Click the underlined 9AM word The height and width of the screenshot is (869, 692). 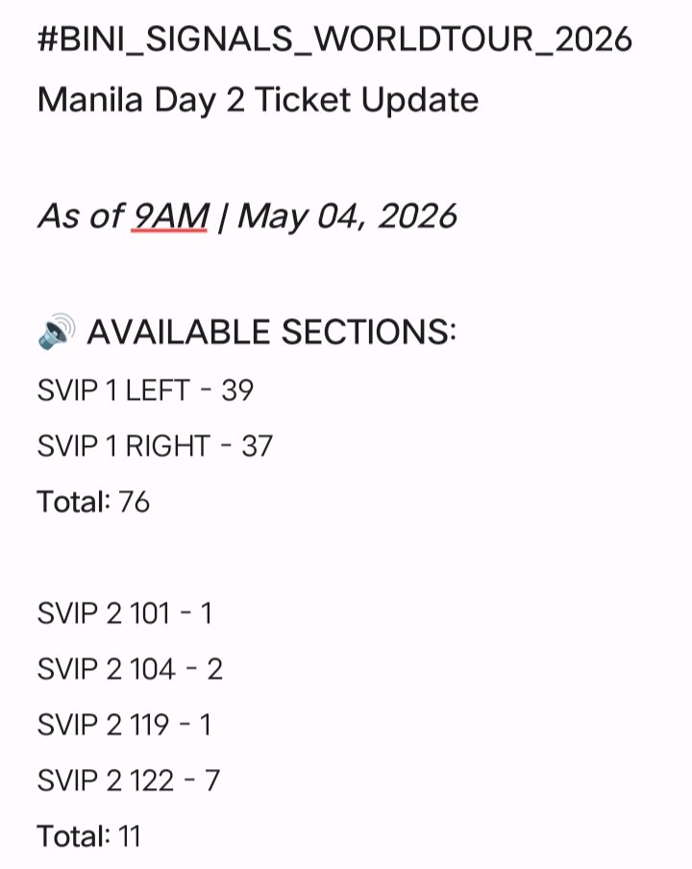click(x=170, y=215)
